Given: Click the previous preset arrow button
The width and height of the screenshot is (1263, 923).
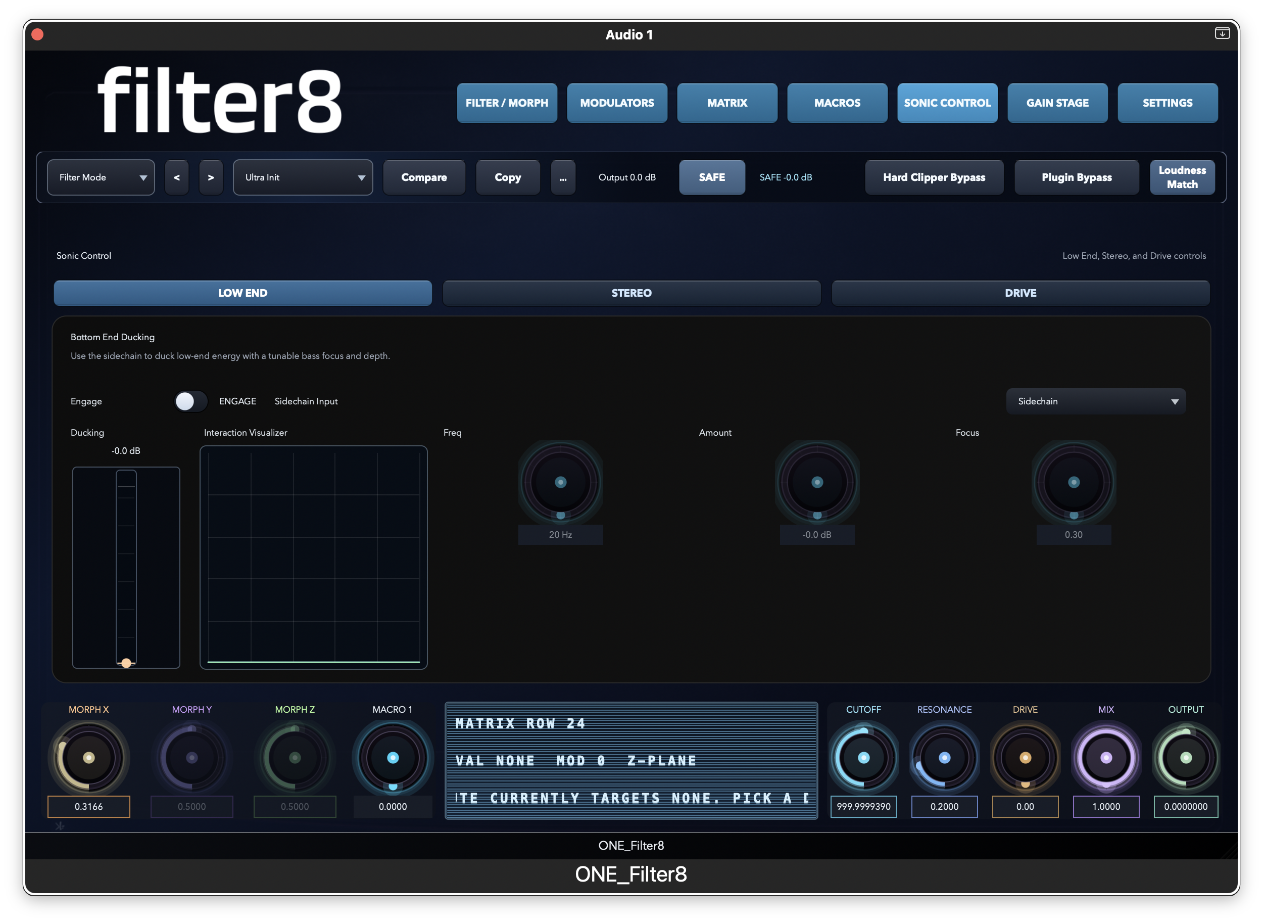Looking at the screenshot, I should (x=176, y=177).
